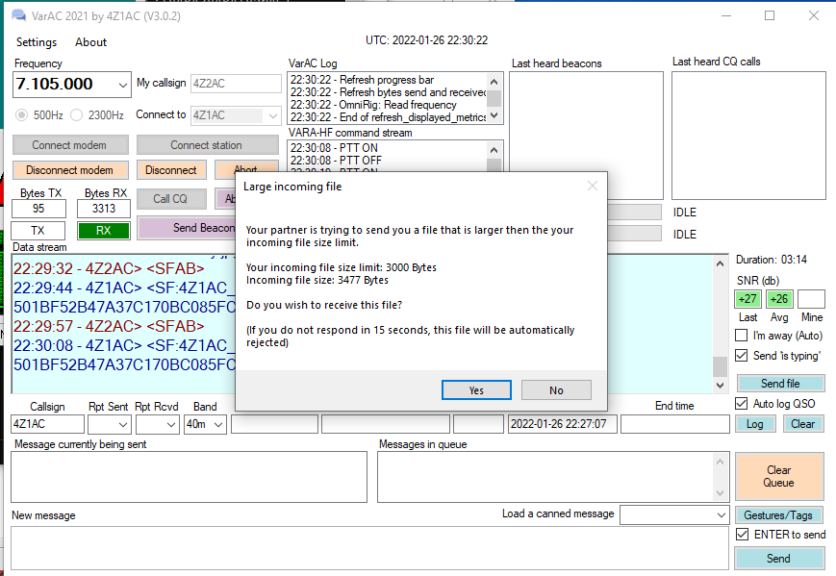836x576 pixels.
Task: Open the About menu
Action: coord(90,42)
